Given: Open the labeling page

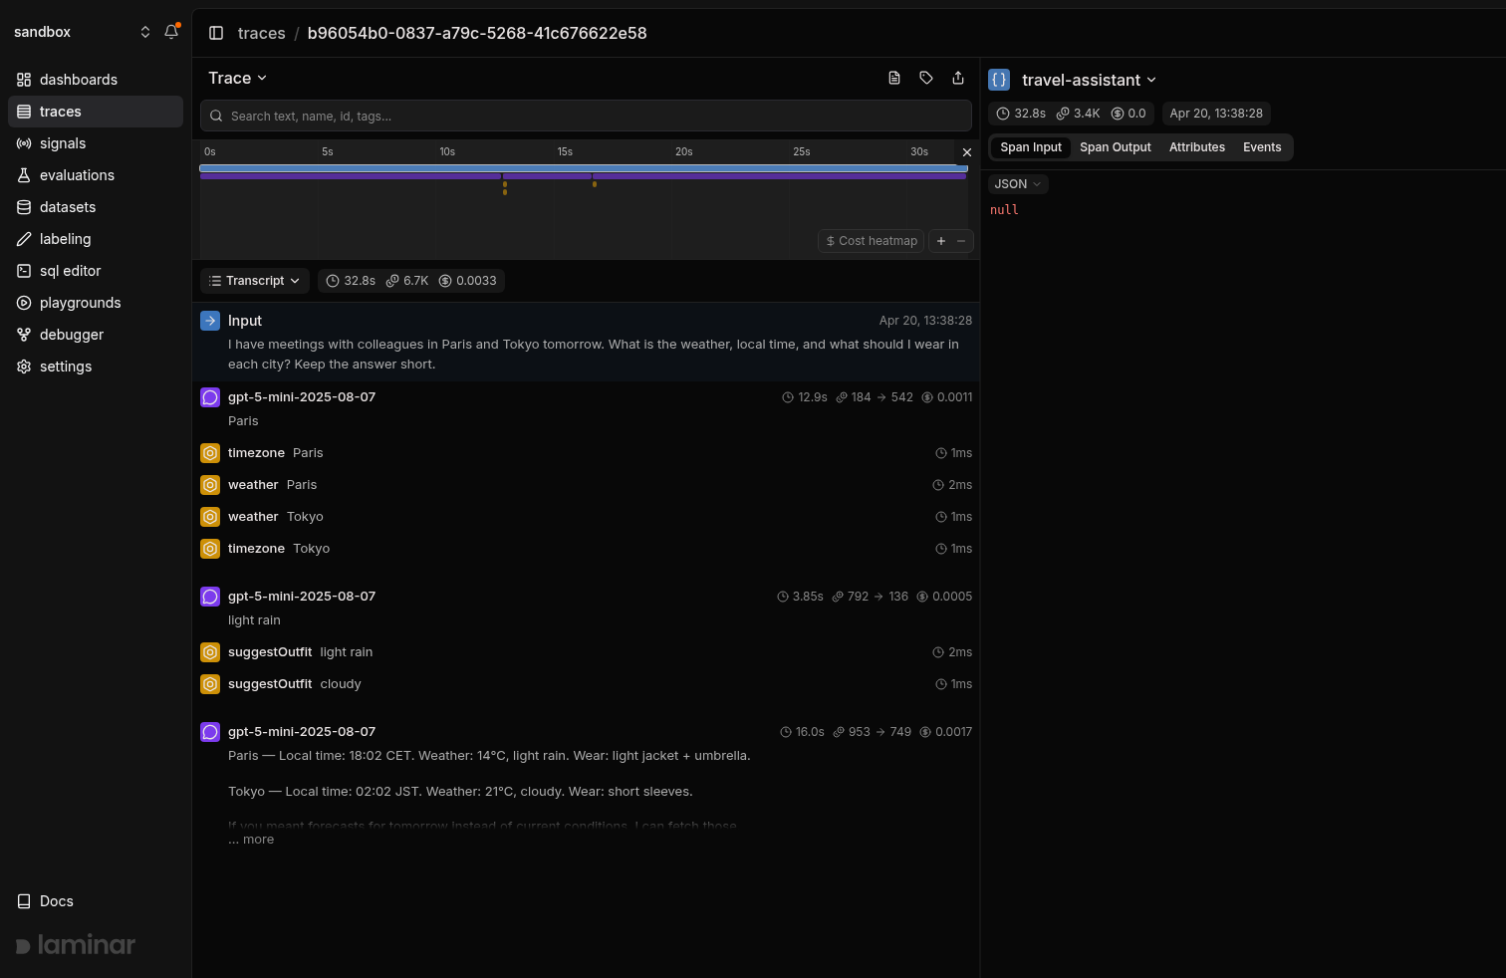Looking at the screenshot, I should pos(96,239).
